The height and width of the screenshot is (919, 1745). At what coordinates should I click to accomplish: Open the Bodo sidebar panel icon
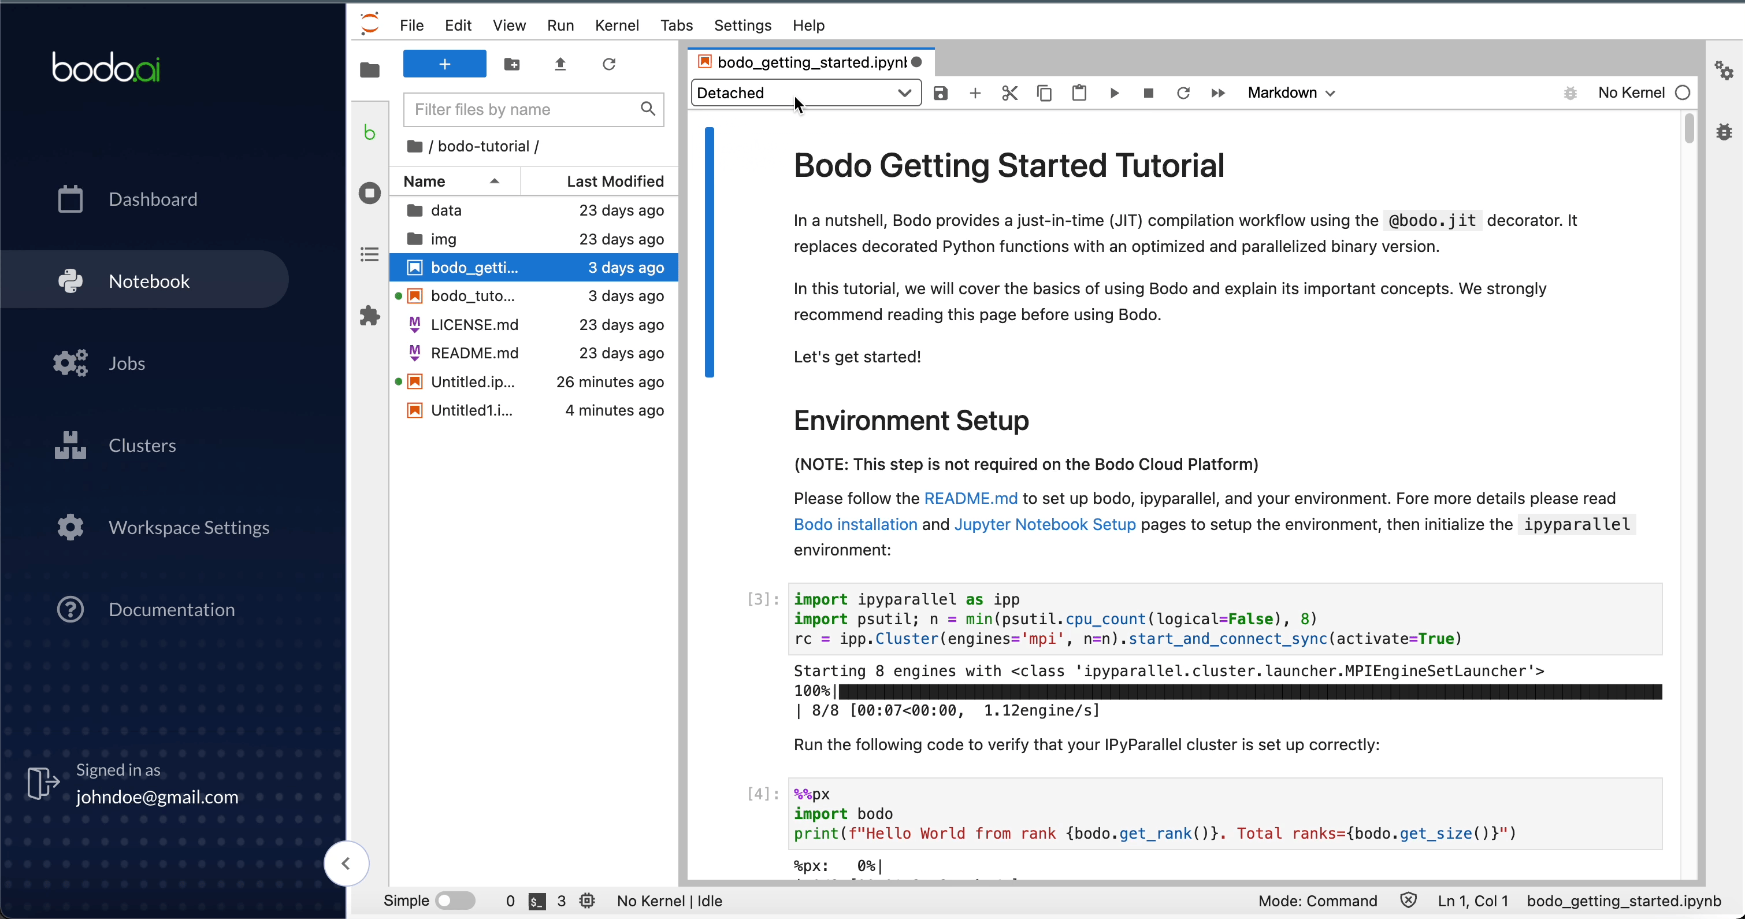tap(370, 131)
